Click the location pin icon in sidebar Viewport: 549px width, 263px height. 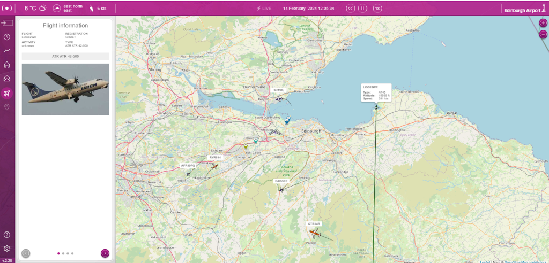tap(7, 107)
